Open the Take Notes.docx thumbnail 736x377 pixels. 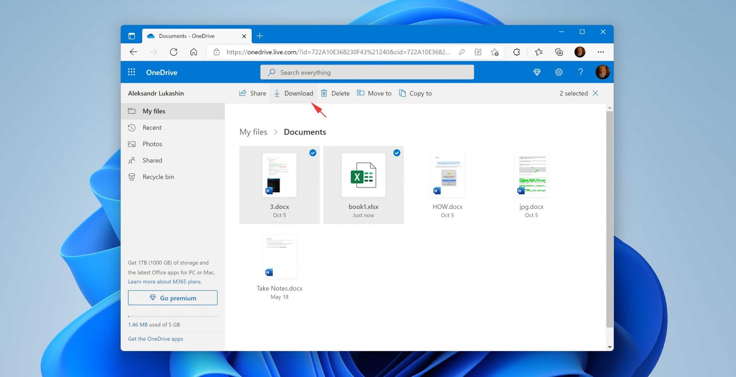pyautogui.click(x=279, y=257)
